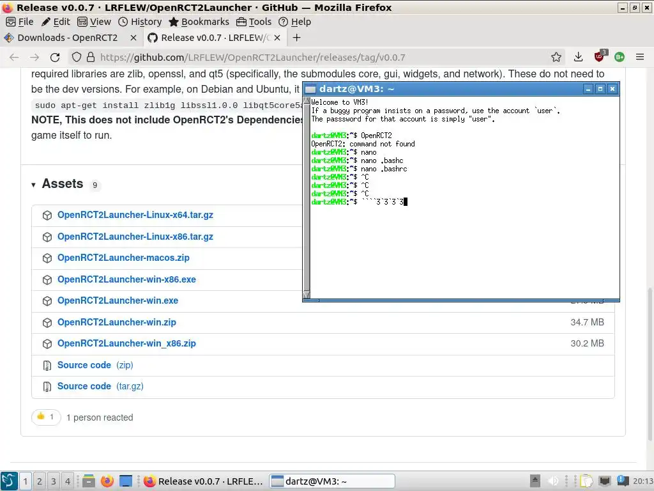Click the thumbs-up reaction button

click(46, 417)
